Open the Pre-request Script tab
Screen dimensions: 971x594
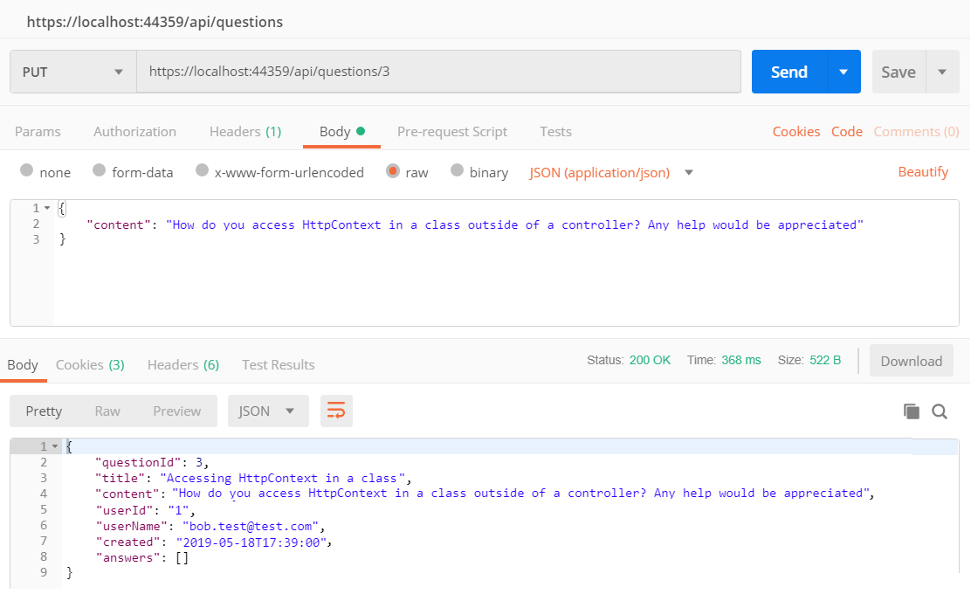pyautogui.click(x=451, y=132)
